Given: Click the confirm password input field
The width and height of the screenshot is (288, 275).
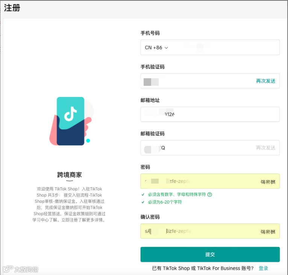Looking at the screenshot, I should point(210,231).
